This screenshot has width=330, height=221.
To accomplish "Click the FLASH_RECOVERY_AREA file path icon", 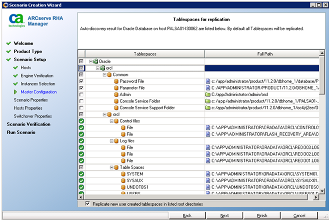I will point(208,134).
